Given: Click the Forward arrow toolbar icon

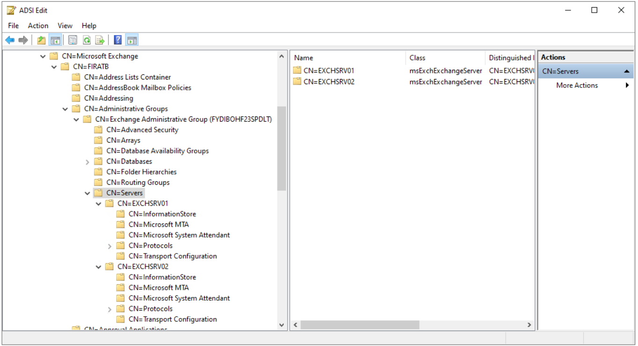Looking at the screenshot, I should (23, 40).
